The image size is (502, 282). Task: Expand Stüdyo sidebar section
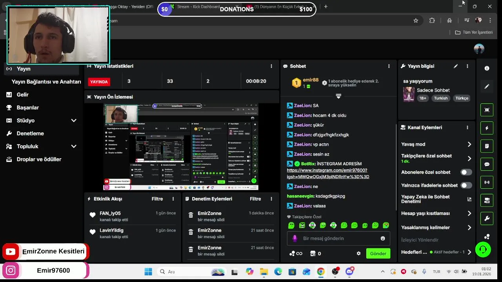[74, 120]
